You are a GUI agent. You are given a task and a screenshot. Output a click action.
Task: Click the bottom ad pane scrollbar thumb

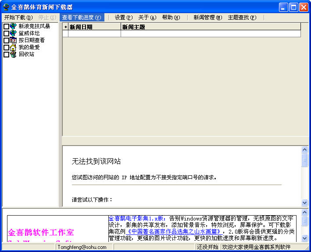(x=305, y=221)
